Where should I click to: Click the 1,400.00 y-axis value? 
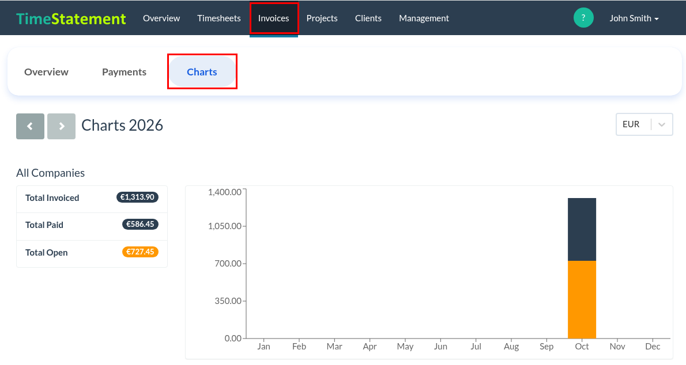(224, 192)
